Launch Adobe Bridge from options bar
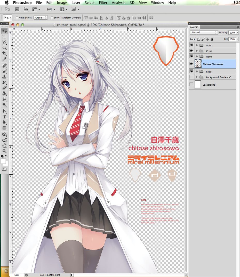Viewport: 240px width, 277px height. [17, 9]
